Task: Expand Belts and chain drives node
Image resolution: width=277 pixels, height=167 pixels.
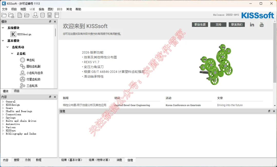Action: [x=3, y=121]
